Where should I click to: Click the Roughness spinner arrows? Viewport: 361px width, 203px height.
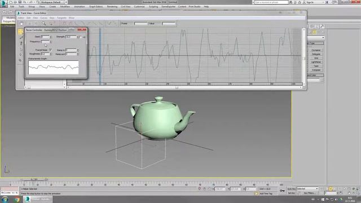click(x=51, y=54)
